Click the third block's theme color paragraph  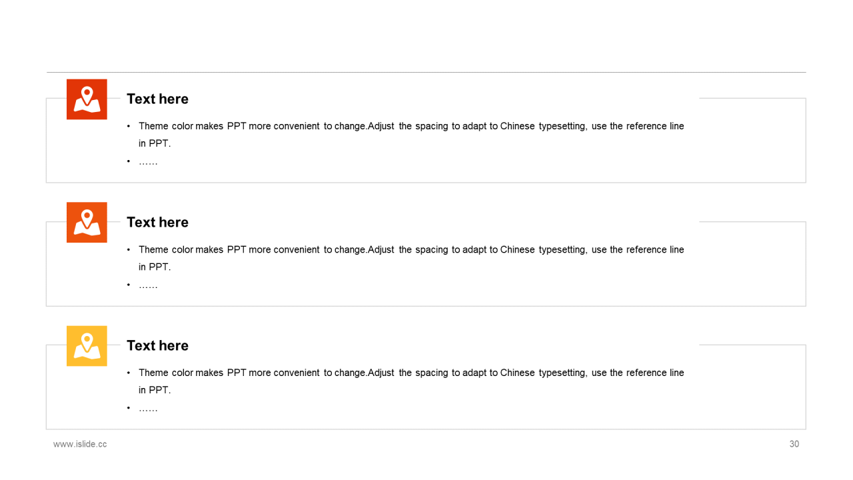pyautogui.click(x=411, y=381)
